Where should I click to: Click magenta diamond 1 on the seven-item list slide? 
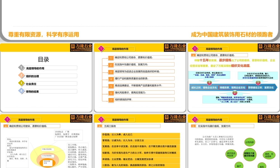tap(101, 48)
